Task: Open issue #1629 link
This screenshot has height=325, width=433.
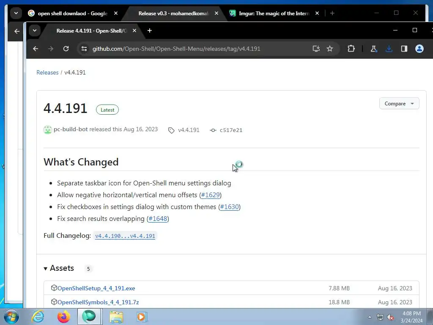Action: coord(211,195)
